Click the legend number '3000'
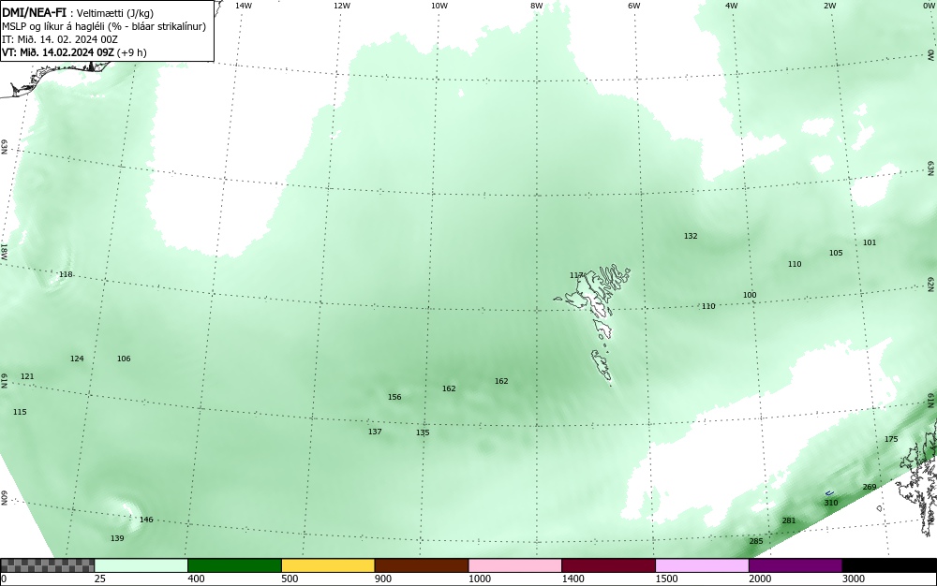This screenshot has width=937, height=586. tap(854, 579)
